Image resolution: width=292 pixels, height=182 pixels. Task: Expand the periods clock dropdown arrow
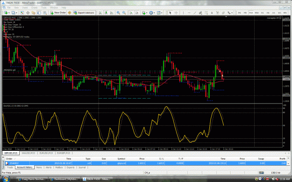click(154, 13)
